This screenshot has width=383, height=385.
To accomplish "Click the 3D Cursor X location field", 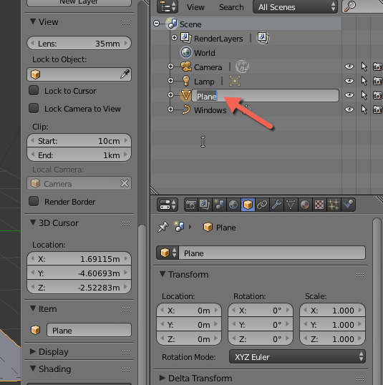I will 79,259.
